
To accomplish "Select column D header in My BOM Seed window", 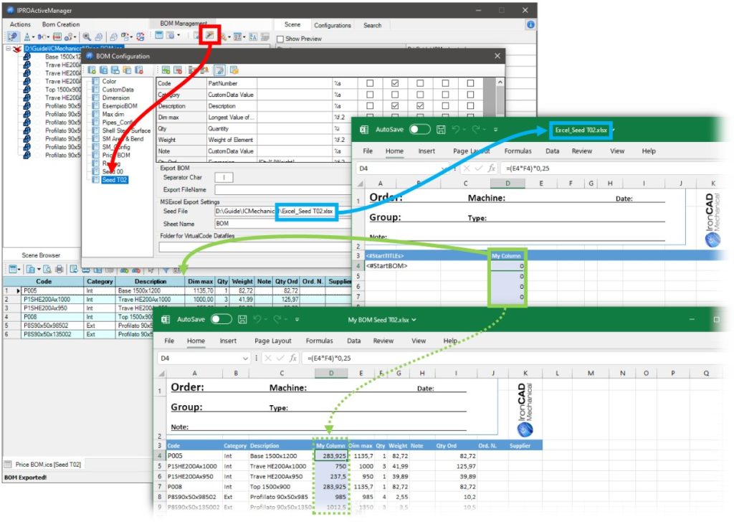I will click(331, 374).
